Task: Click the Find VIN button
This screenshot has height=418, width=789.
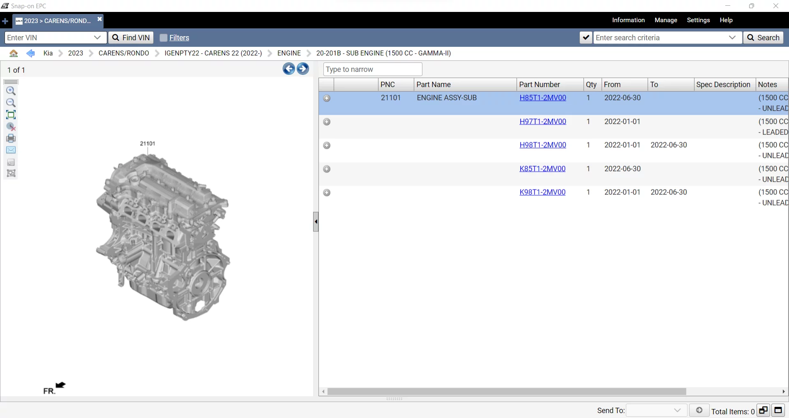Action: click(131, 38)
